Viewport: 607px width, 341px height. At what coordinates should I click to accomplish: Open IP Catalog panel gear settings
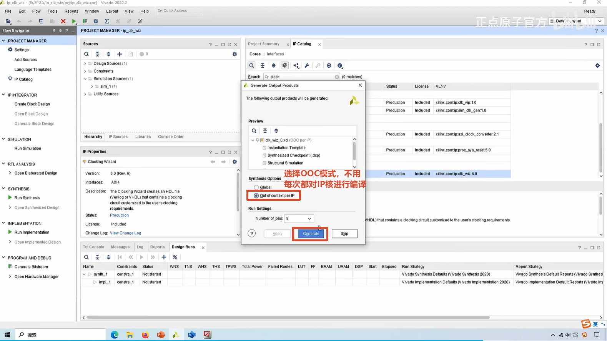point(597,66)
